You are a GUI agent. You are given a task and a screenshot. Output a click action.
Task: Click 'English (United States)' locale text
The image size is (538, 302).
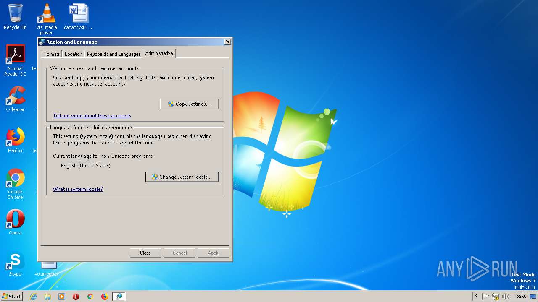(x=86, y=166)
